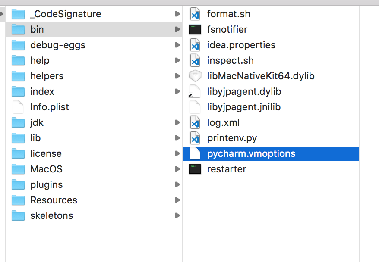The height and width of the screenshot is (262, 379).
Task: Click the libMacNativeKit64.dylib library icon
Action: pos(195,76)
